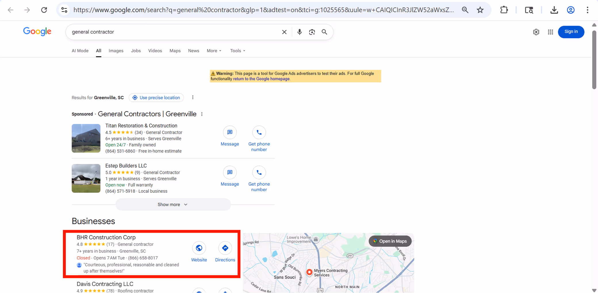
Task: View site information icon in address bar
Action: pos(64,10)
